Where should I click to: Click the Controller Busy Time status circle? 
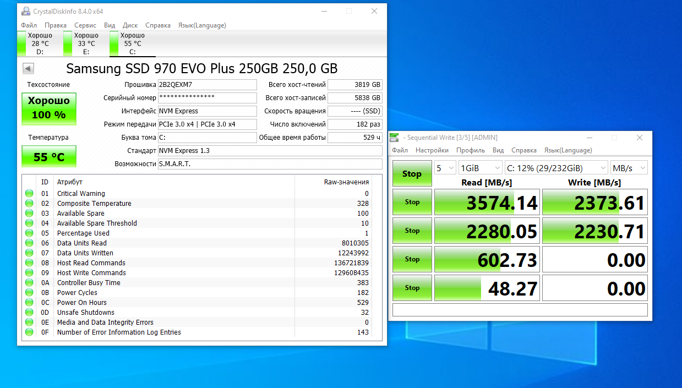(29, 283)
